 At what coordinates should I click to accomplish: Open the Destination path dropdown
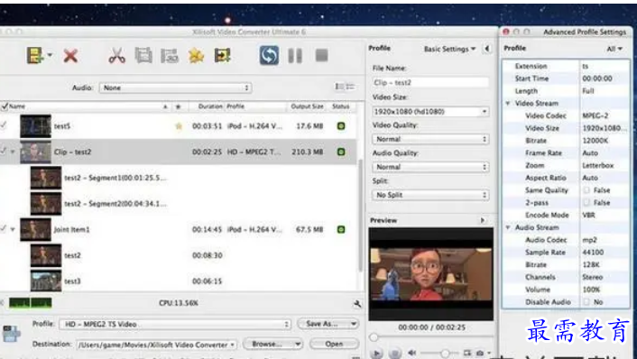(156, 345)
